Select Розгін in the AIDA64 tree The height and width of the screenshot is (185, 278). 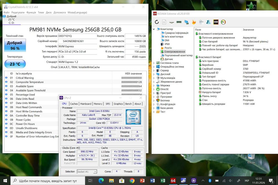tap(168, 48)
